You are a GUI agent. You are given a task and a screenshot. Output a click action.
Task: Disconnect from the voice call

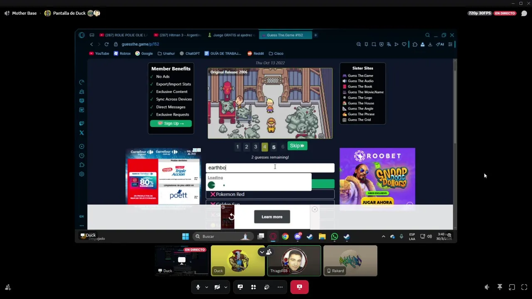300,287
